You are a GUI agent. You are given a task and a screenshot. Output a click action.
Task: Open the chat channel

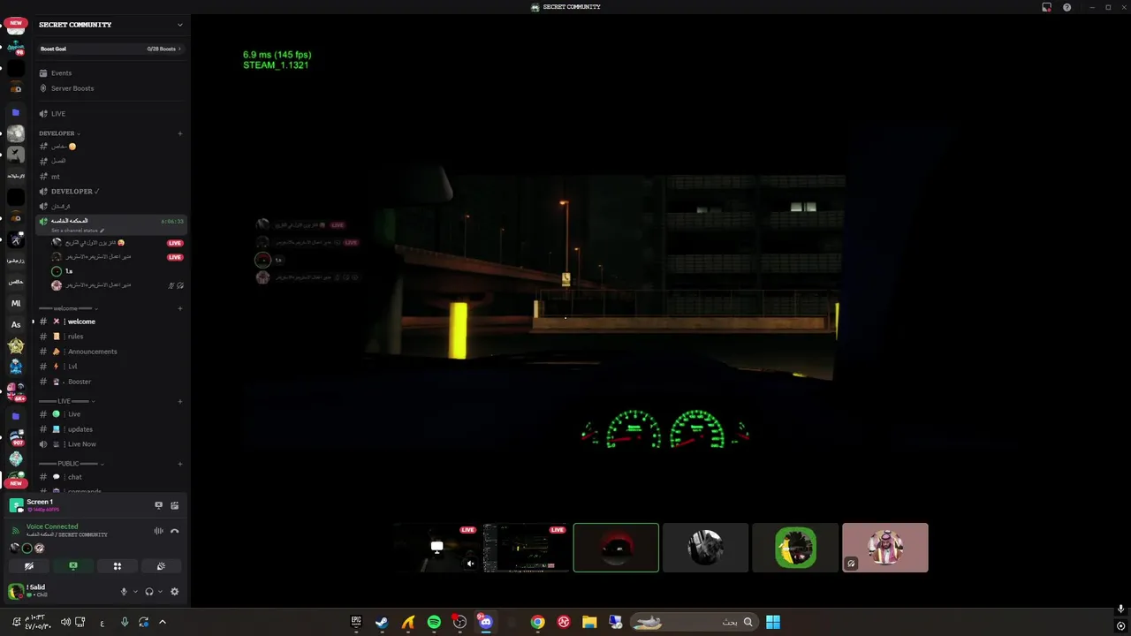click(110, 477)
